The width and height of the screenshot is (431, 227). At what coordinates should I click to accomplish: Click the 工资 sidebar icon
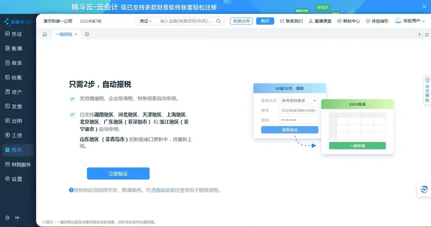(7, 135)
